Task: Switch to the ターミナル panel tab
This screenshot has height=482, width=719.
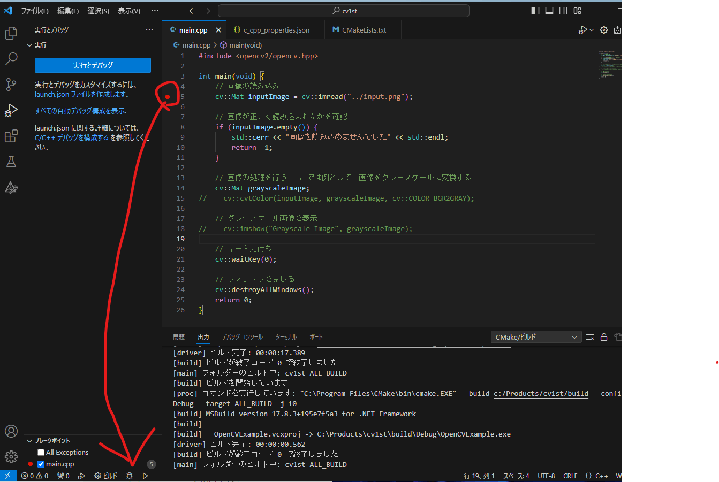Action: [x=286, y=337]
